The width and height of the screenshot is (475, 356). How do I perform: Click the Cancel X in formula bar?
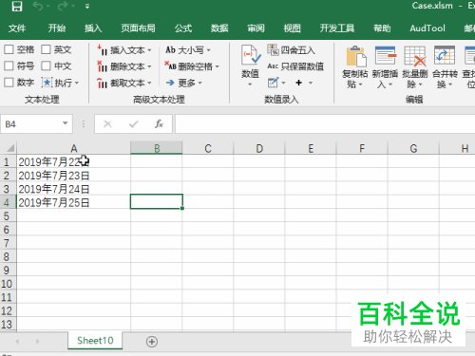coord(107,124)
